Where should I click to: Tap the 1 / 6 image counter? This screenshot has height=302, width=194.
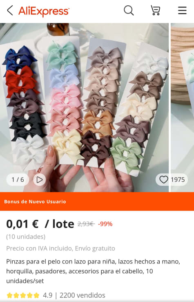point(18,180)
